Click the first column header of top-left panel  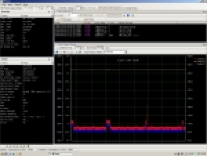pyautogui.click(x=5, y=16)
